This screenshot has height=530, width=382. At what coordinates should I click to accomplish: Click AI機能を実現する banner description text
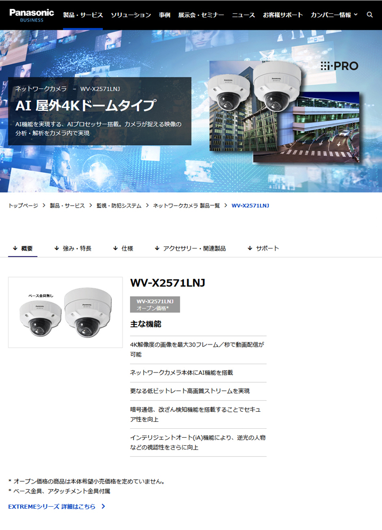[99, 129]
